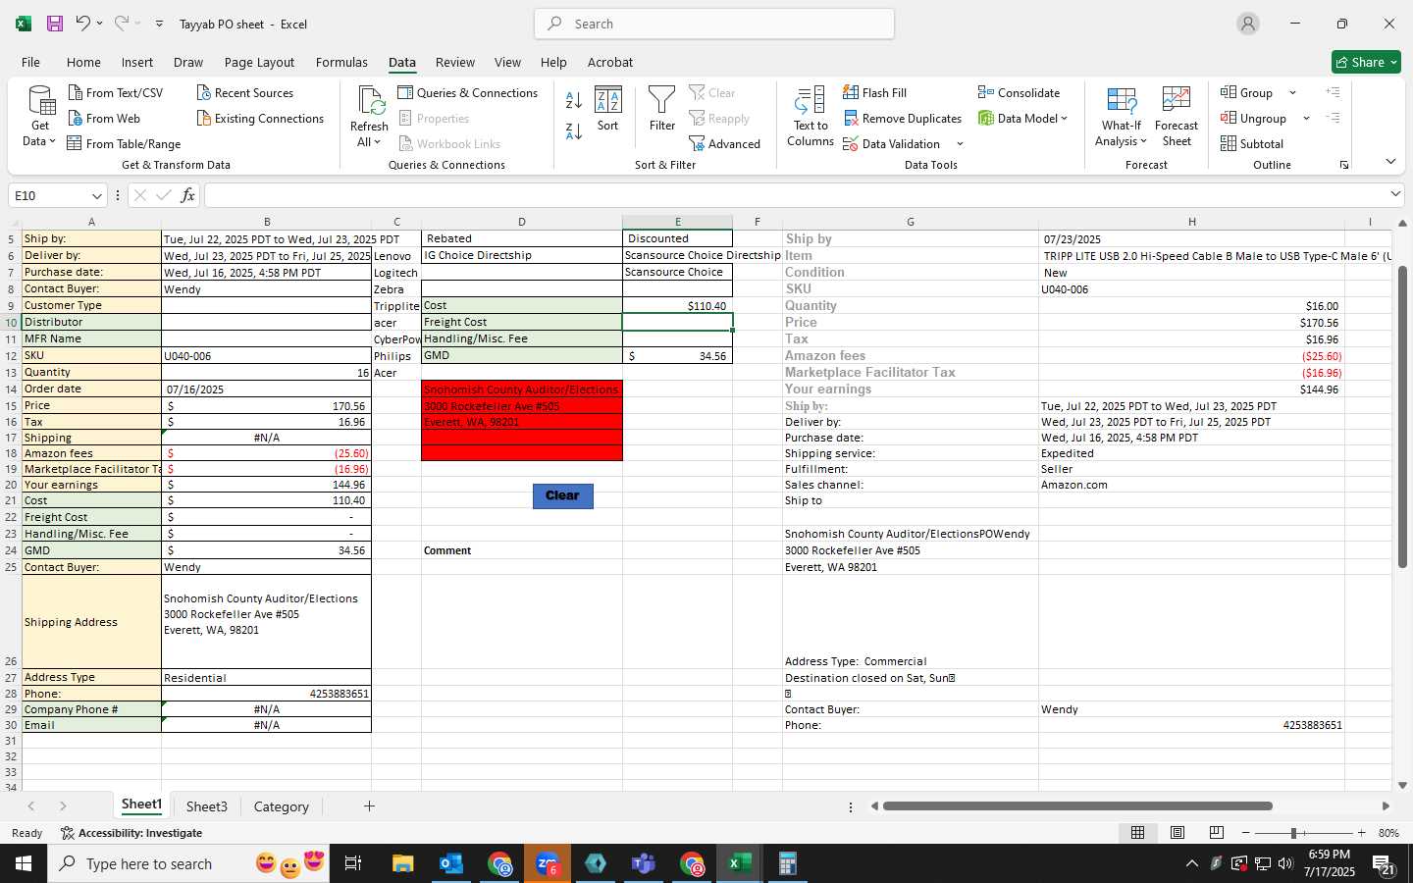Click Consolidate tool
This screenshot has width=1413, height=883.
[x=1019, y=92]
